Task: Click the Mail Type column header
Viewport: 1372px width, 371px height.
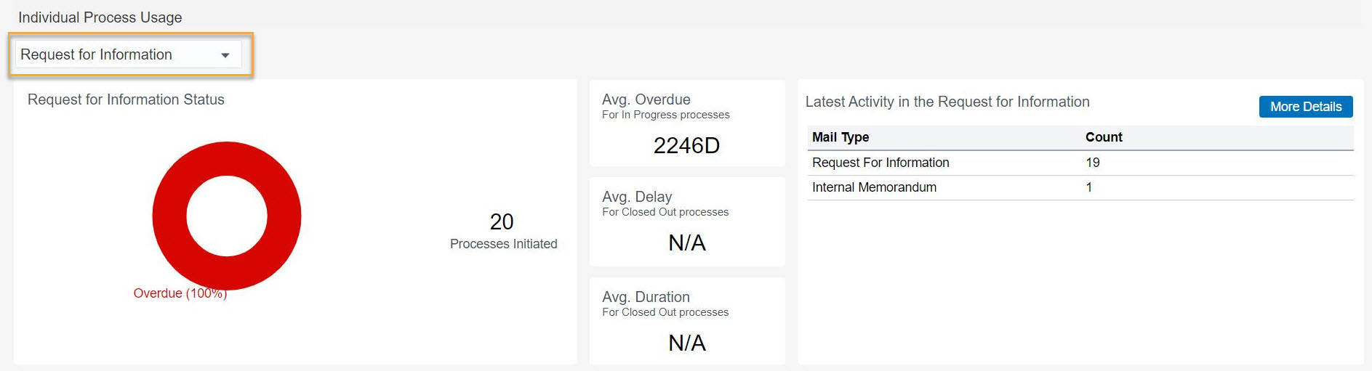Action: pyautogui.click(x=841, y=137)
